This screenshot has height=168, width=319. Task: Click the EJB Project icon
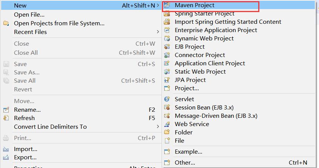tap(167, 47)
